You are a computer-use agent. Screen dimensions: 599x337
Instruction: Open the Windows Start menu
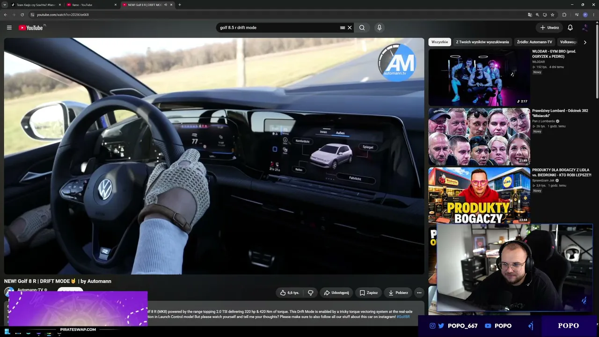[x=7, y=332]
